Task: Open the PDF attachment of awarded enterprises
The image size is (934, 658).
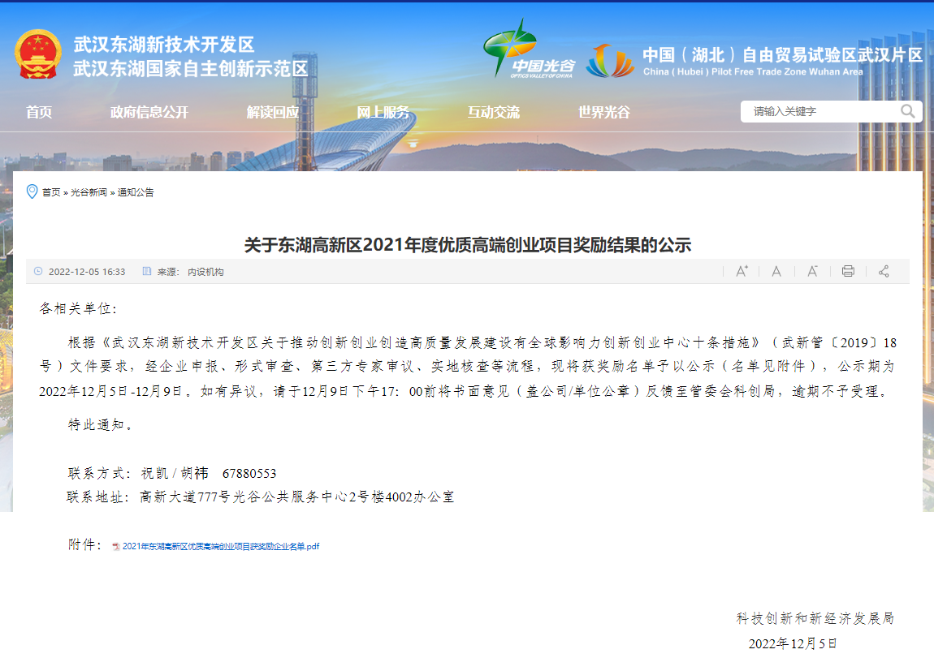Action: [x=220, y=546]
